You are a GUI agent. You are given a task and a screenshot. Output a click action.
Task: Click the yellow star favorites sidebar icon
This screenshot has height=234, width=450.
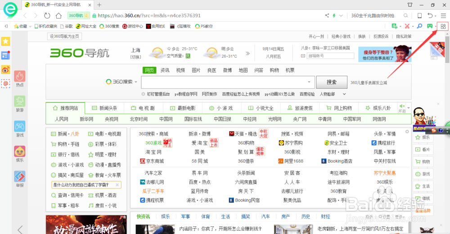tap(6, 41)
